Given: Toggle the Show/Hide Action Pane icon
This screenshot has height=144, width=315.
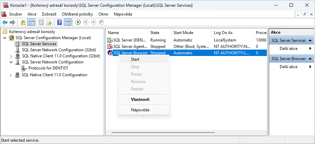Looking at the screenshot, I should [68, 22].
